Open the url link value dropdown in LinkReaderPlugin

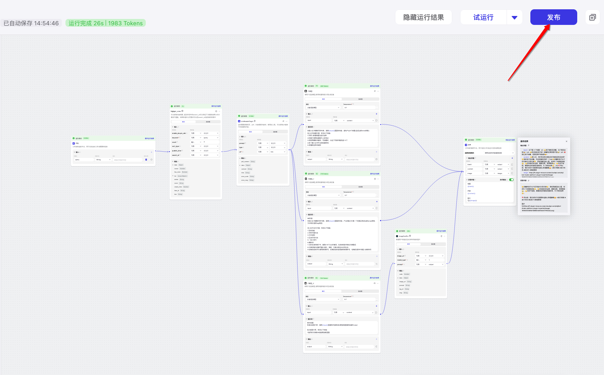tap(278, 152)
